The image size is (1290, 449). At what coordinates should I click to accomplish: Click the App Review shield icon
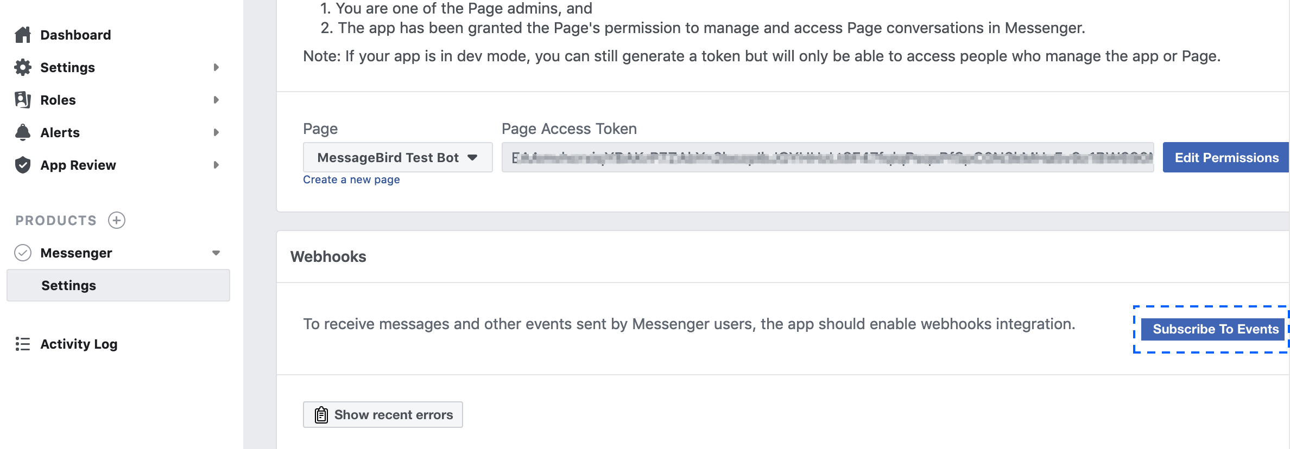pos(23,165)
